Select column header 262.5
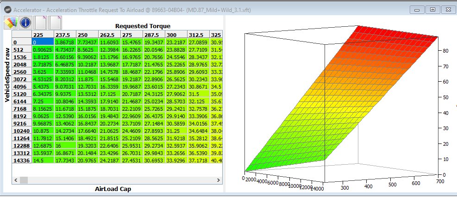Image resolution: width=457 pixels, height=197 pixels. pyautogui.click(x=110, y=35)
